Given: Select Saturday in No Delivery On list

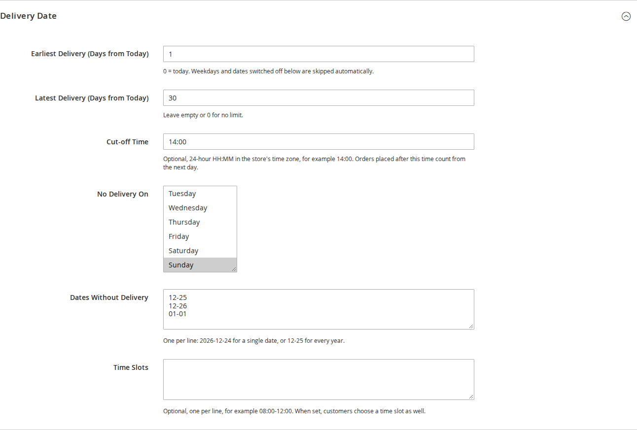Looking at the screenshot, I should coord(200,251).
